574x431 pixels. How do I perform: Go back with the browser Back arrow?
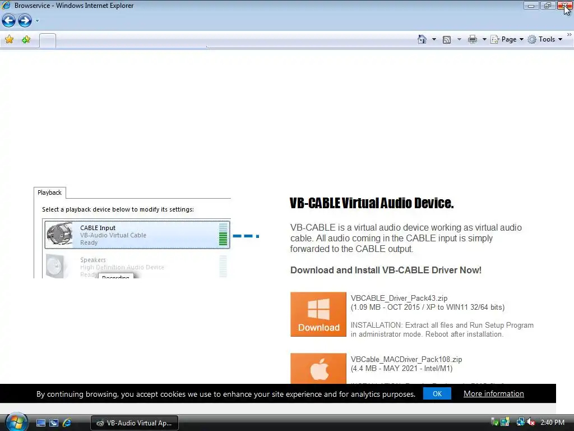coord(9,21)
